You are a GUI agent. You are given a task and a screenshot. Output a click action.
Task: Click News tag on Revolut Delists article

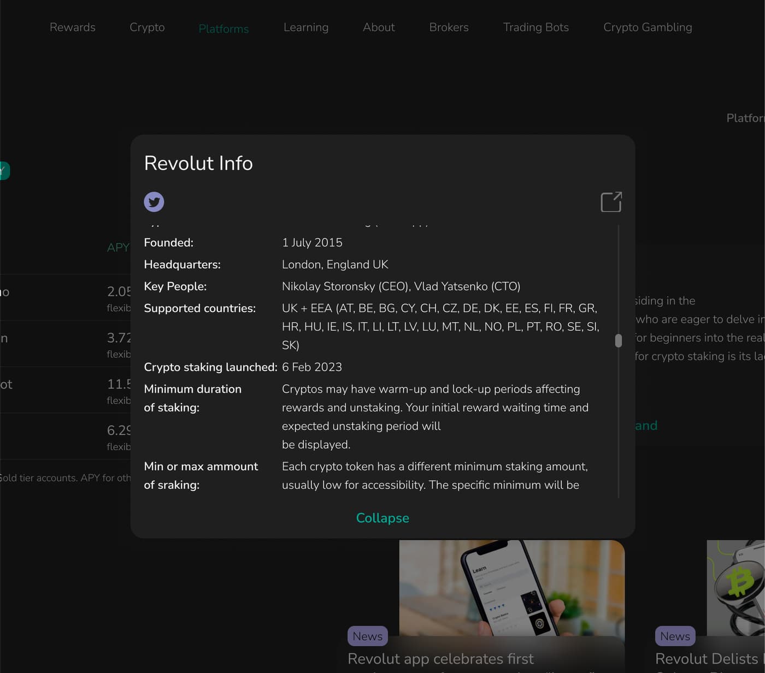pos(675,636)
